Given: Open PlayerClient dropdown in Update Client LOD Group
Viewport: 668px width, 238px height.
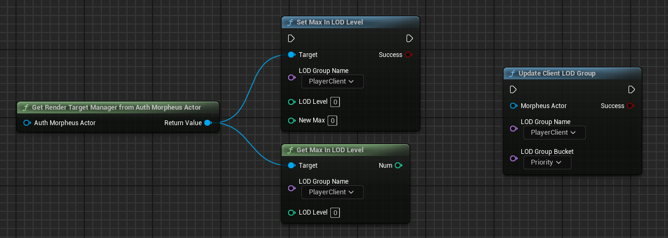Looking at the screenshot, I should tap(554, 133).
